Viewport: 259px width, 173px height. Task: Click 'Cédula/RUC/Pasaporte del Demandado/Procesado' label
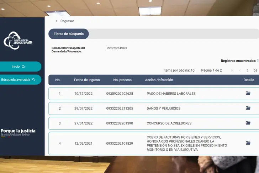[x=68, y=50]
